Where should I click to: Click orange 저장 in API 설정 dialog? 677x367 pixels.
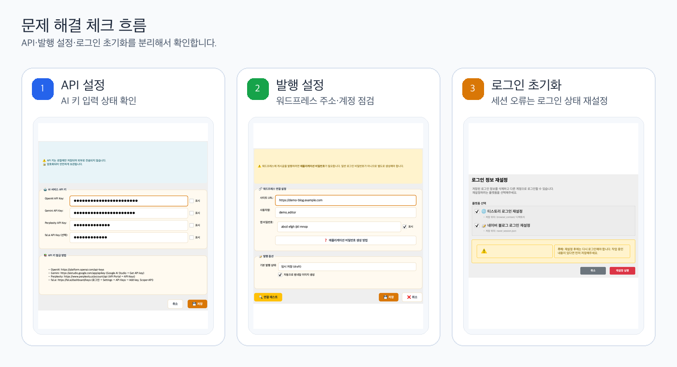point(197,304)
